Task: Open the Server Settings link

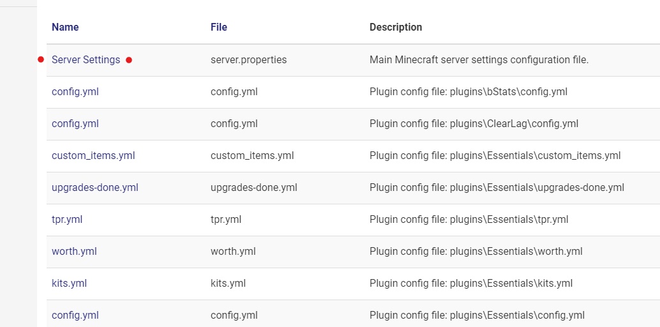Action: tap(86, 60)
